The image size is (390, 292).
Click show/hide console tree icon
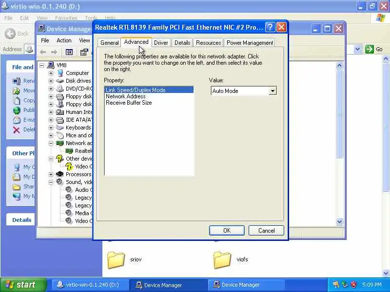(x=69, y=52)
